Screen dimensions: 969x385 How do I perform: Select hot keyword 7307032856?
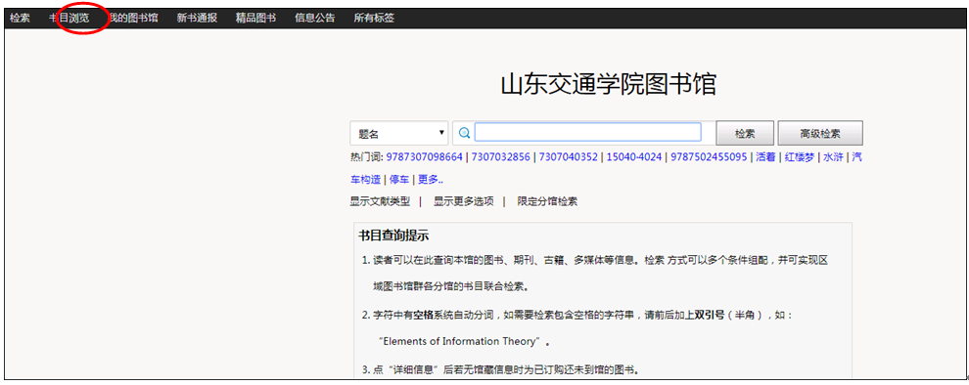(500, 156)
